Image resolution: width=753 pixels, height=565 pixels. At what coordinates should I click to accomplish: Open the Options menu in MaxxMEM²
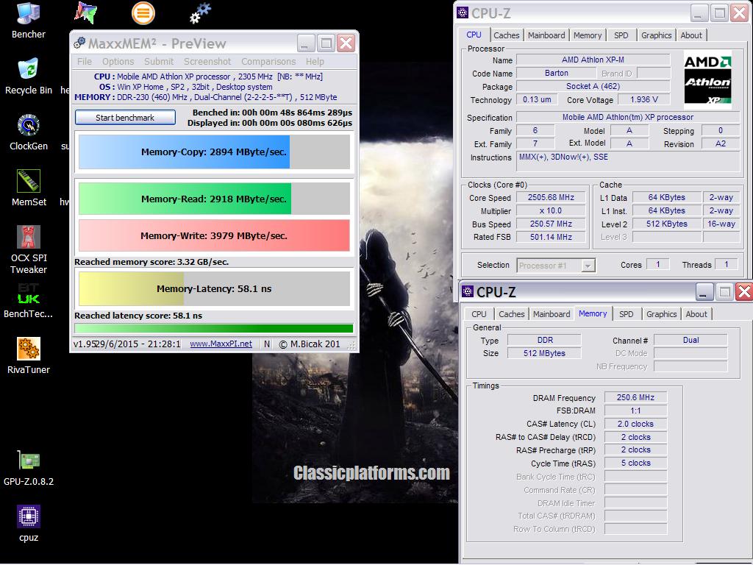coord(118,62)
